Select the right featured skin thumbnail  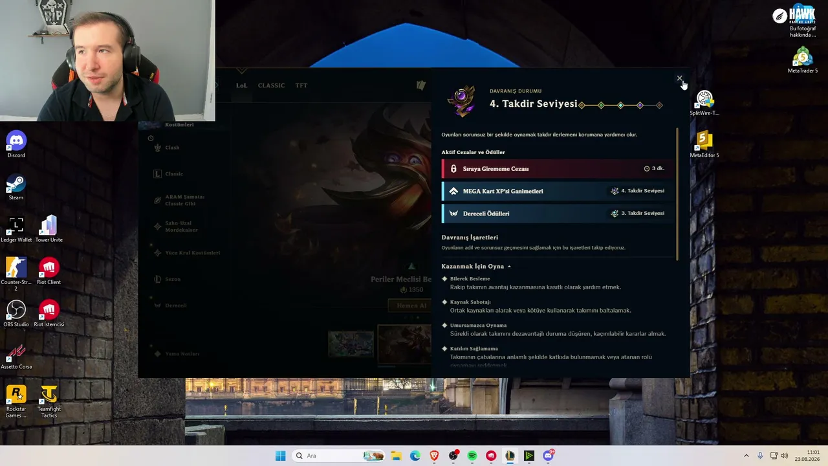pyautogui.click(x=404, y=344)
